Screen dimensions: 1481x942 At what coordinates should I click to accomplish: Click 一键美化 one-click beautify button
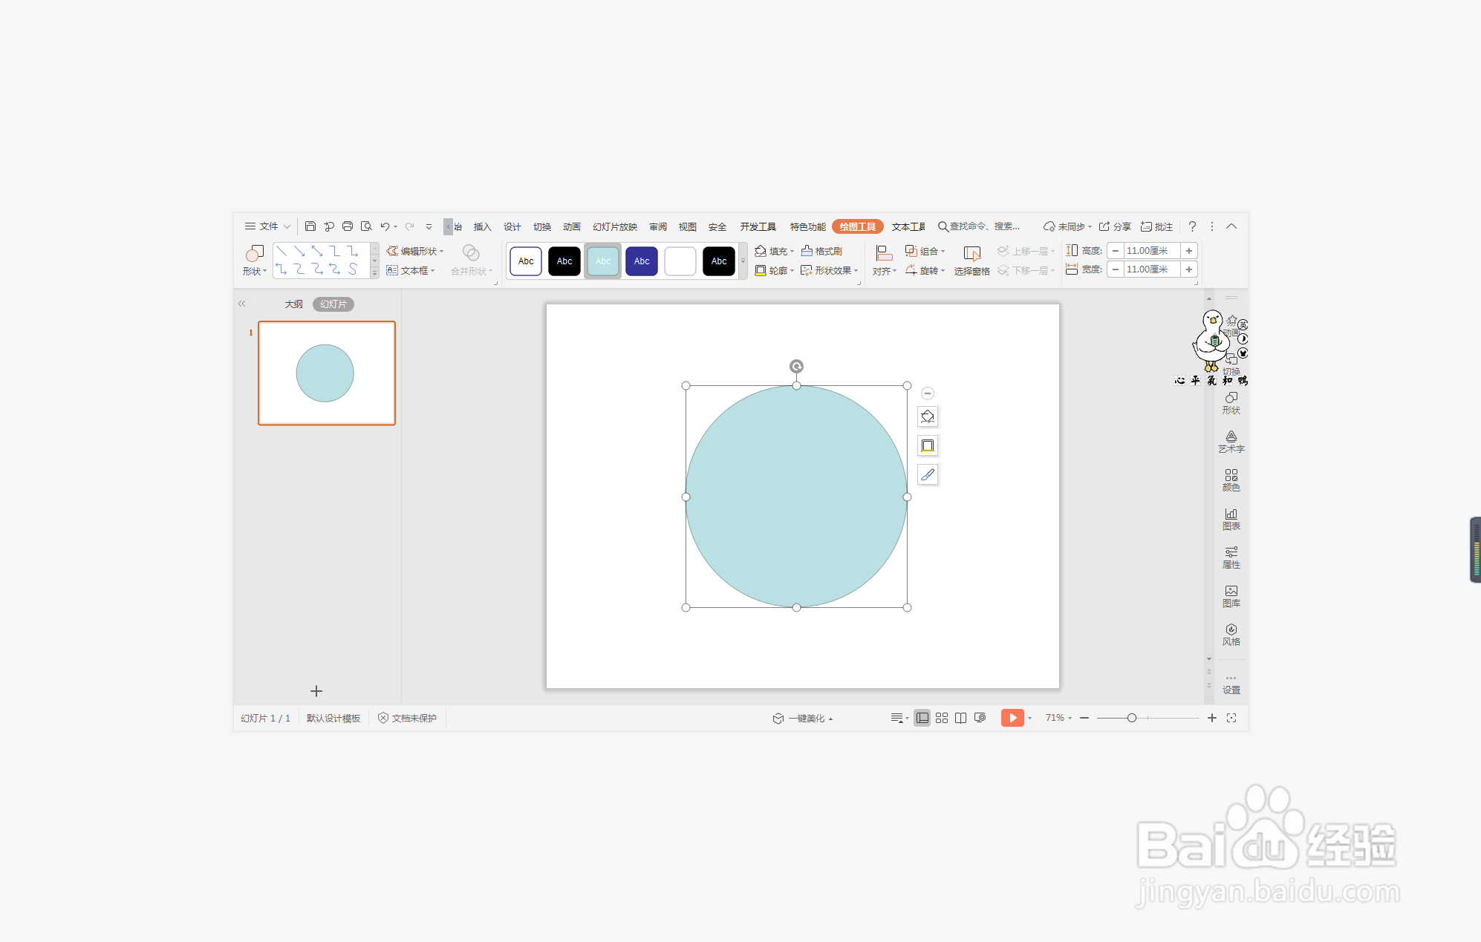806,719
